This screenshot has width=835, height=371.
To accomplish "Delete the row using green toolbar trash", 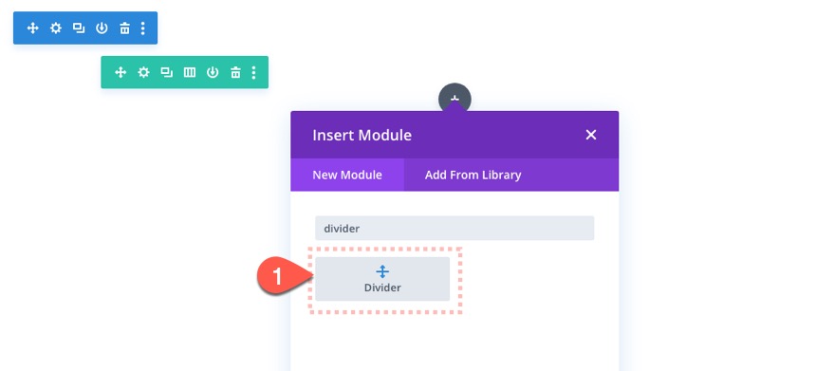I will (x=235, y=72).
